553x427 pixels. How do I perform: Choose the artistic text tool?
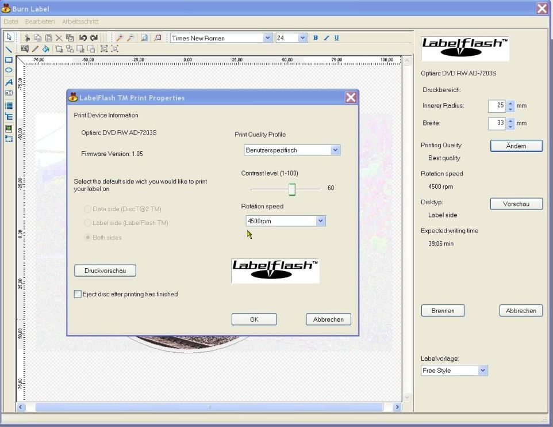9,82
